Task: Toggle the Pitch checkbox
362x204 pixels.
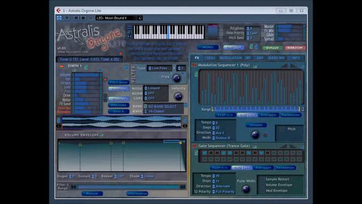Action: click(x=282, y=129)
